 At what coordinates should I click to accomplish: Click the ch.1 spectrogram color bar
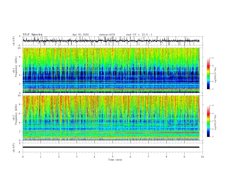208,74
